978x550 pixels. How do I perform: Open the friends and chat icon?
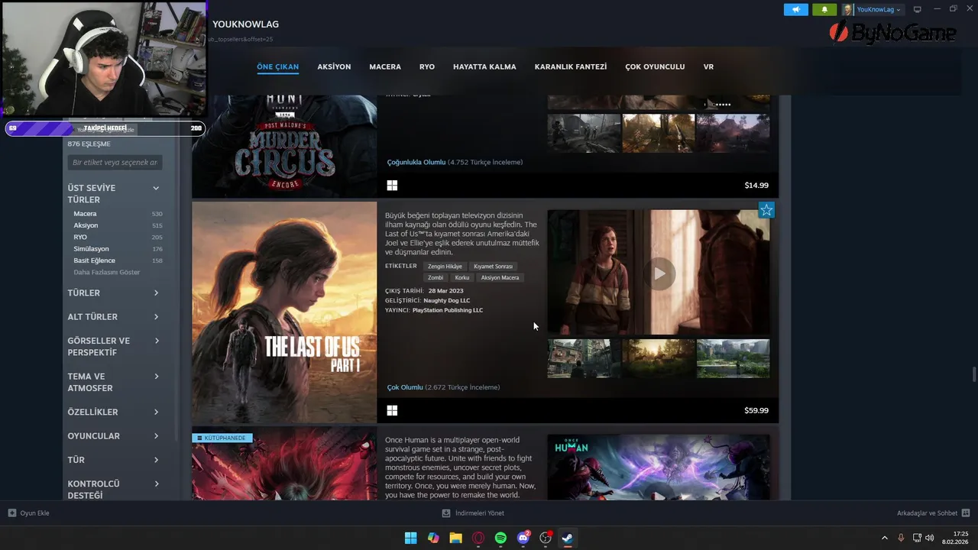pos(966,513)
